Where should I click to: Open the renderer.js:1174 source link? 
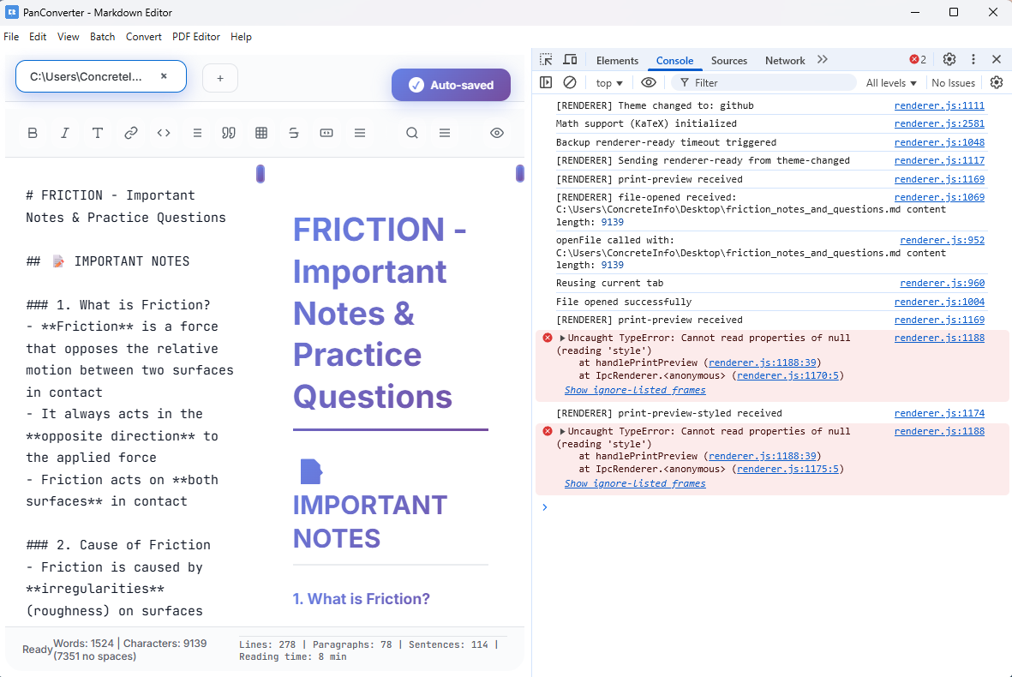point(939,413)
